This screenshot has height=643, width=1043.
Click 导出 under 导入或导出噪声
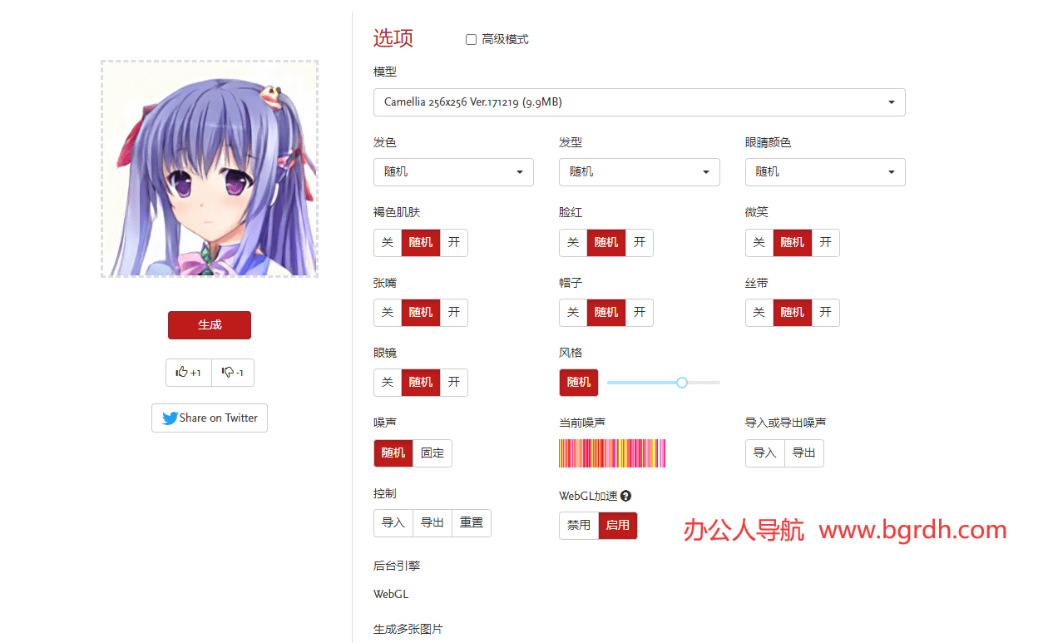click(803, 453)
